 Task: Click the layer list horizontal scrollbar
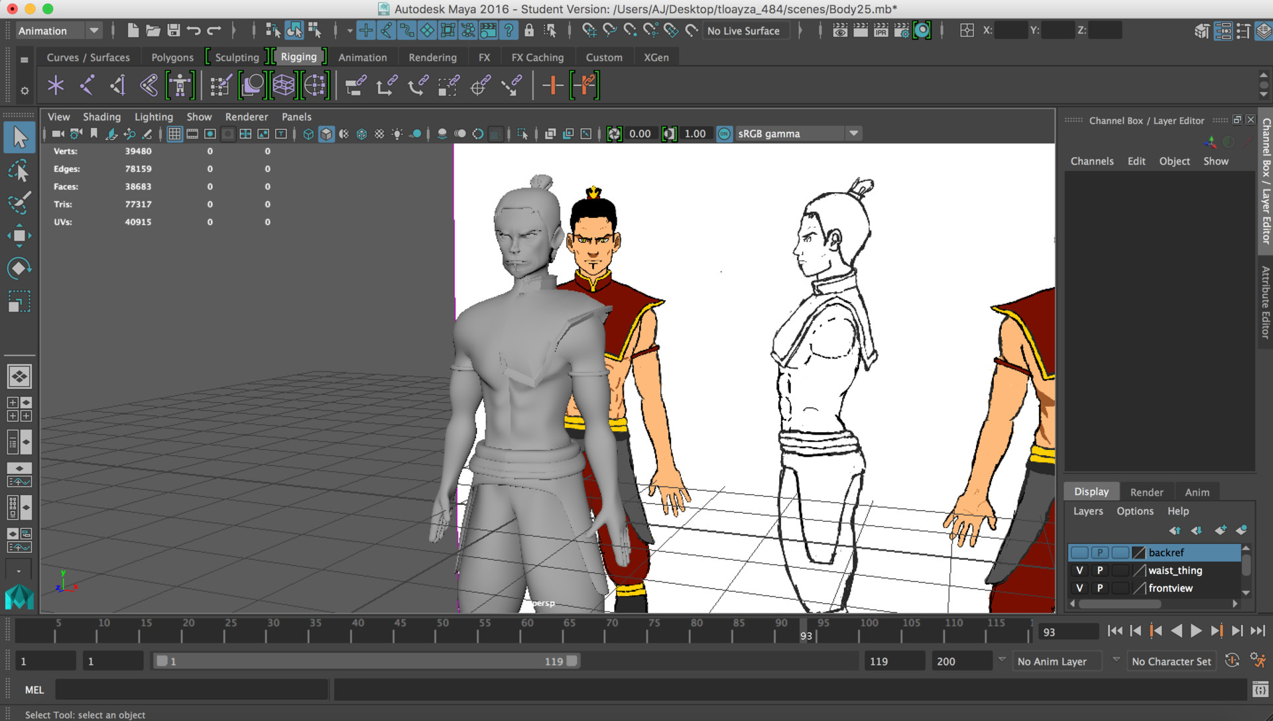[1120, 604]
